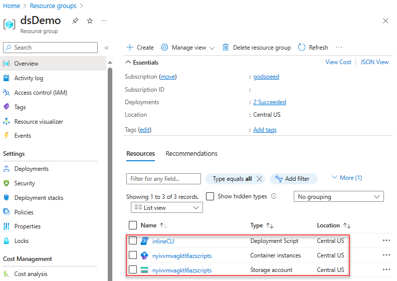The image size is (397, 281).
Task: Click the Events lightning bolt icon
Action: click(7, 136)
